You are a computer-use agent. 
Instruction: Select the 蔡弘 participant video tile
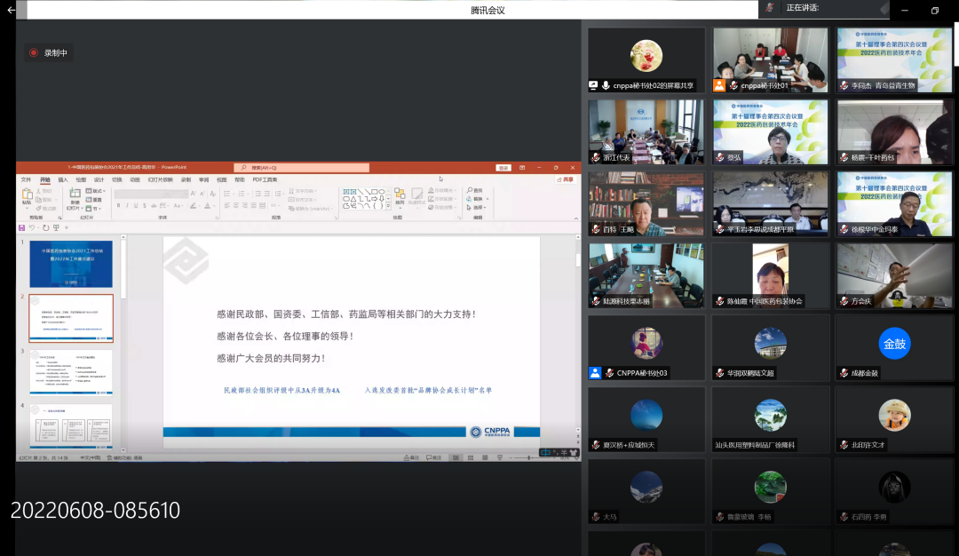coord(770,132)
